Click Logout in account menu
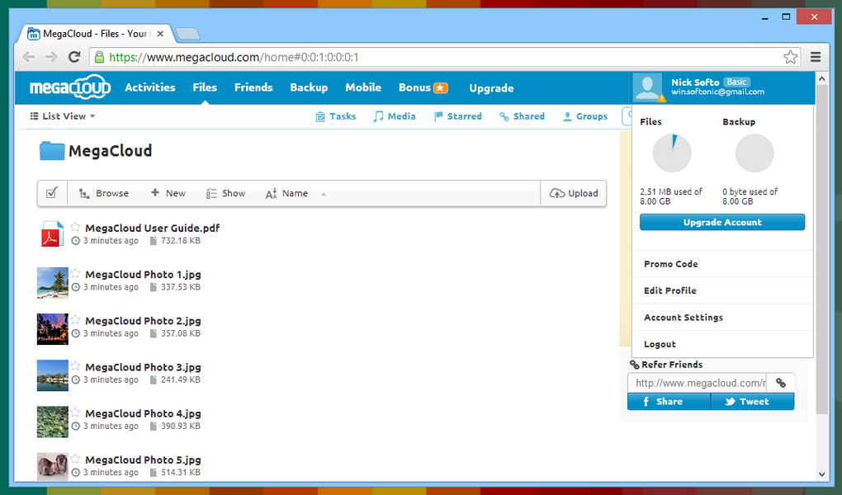Screen dimensions: 842x495 click(722, 344)
